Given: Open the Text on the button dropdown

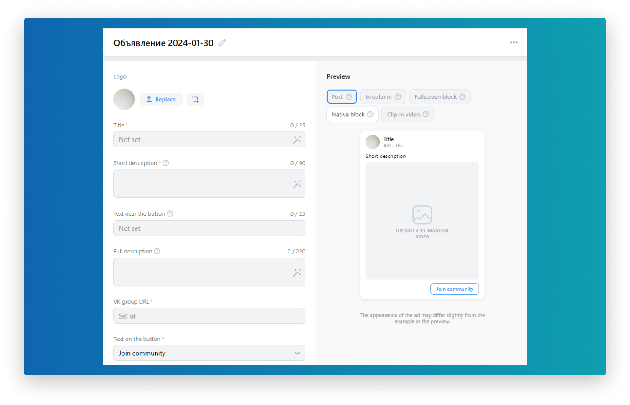Looking at the screenshot, I should (209, 353).
